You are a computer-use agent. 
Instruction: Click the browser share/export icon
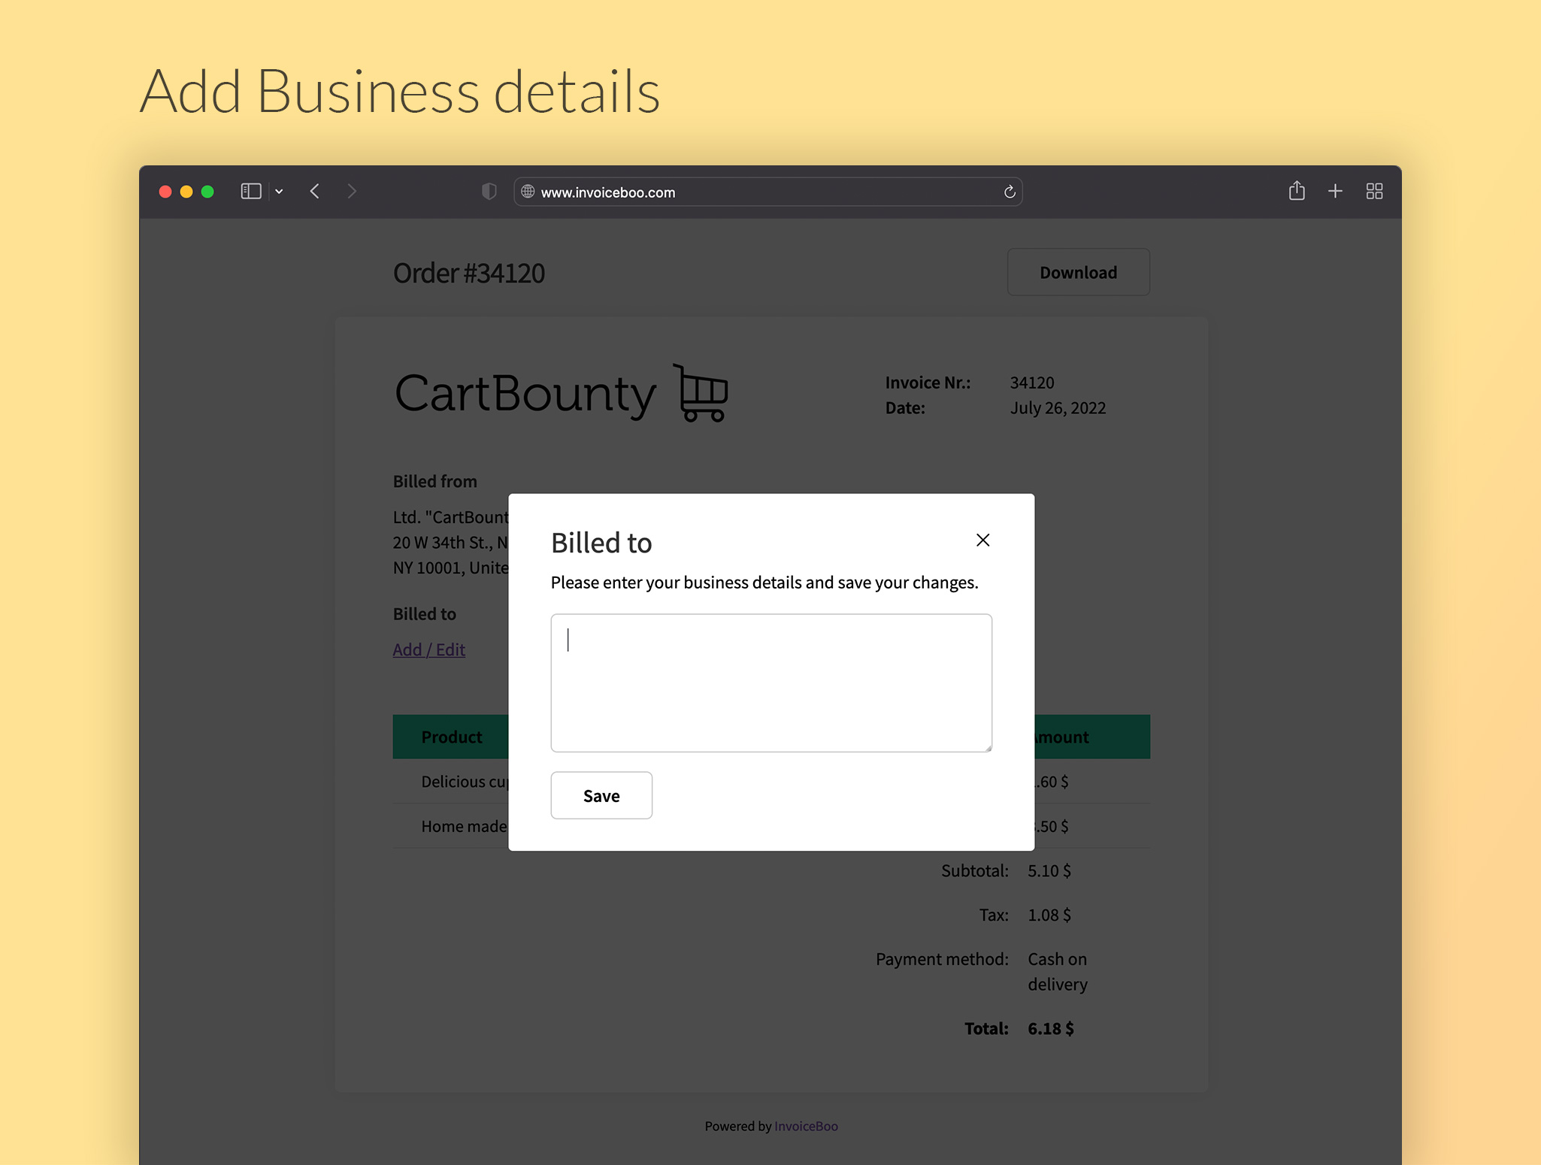[1295, 191]
